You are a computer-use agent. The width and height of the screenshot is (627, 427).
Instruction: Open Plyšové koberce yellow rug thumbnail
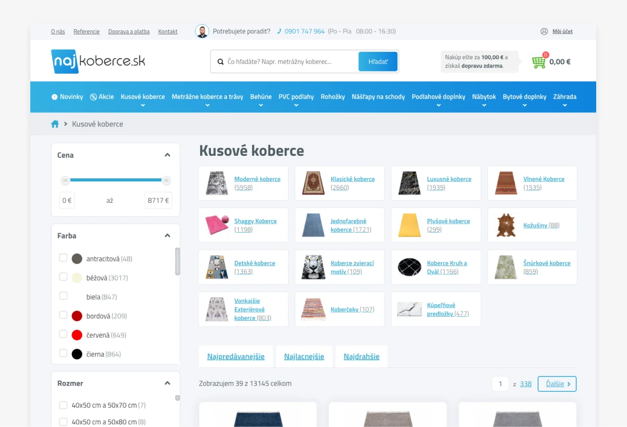(x=410, y=225)
